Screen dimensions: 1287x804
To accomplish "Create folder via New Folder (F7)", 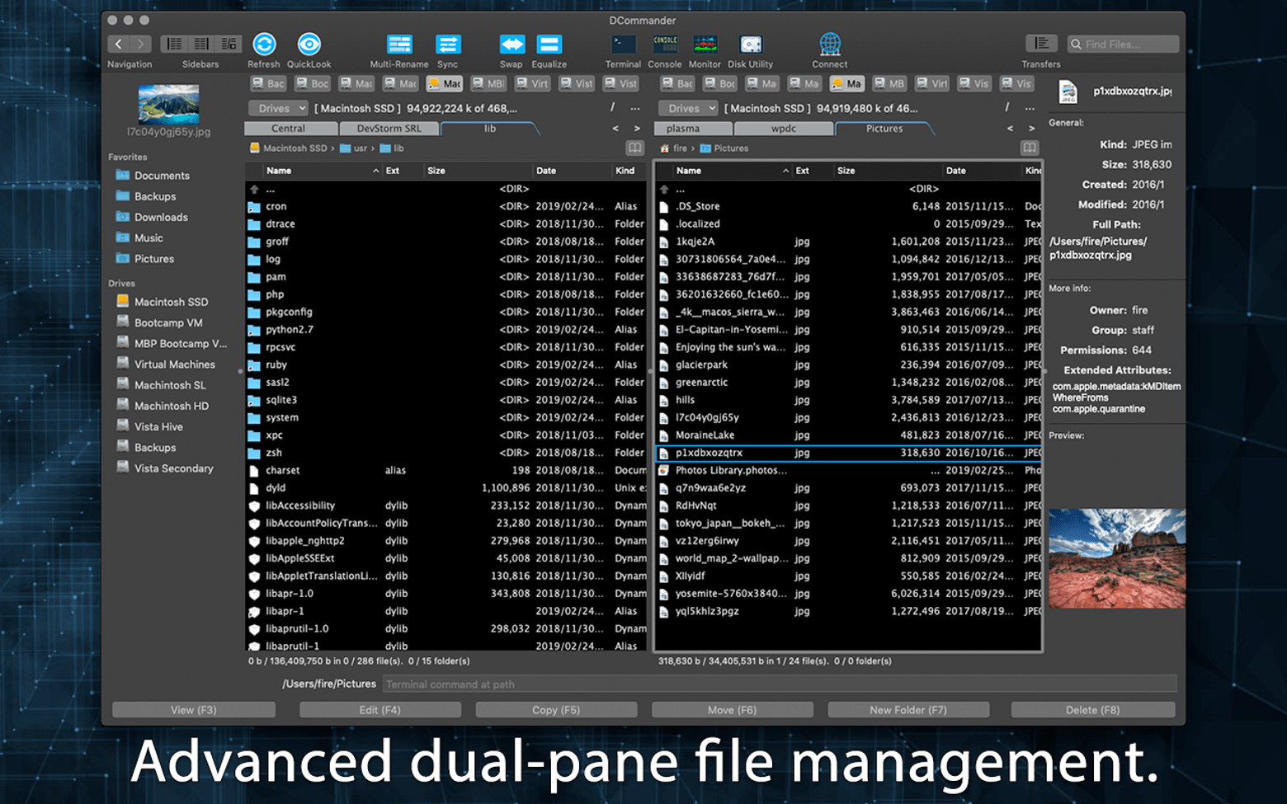I will click(907, 710).
